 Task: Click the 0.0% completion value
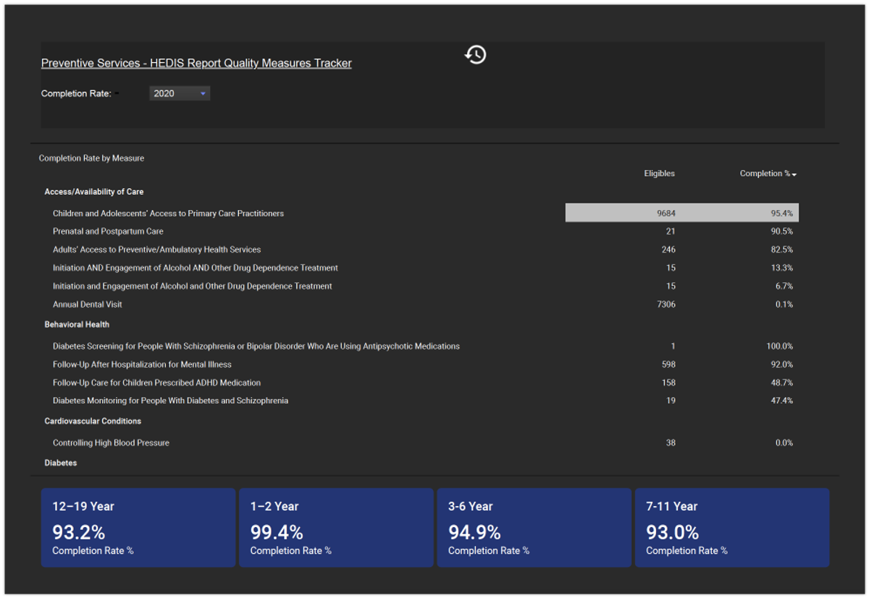coord(784,442)
